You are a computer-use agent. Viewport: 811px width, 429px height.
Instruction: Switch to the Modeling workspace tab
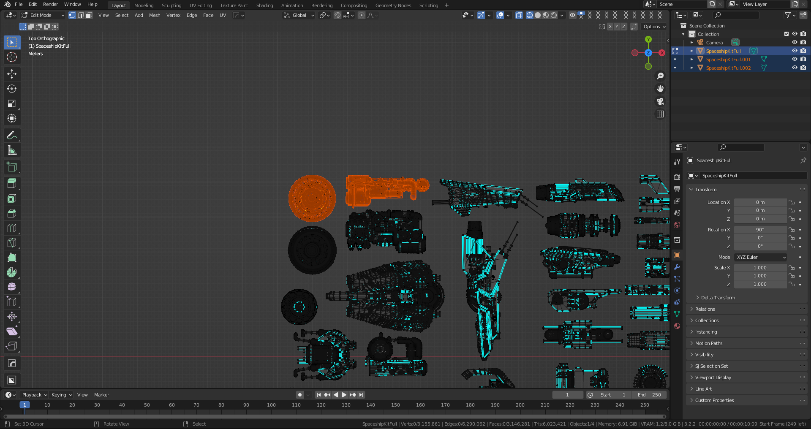(144, 5)
